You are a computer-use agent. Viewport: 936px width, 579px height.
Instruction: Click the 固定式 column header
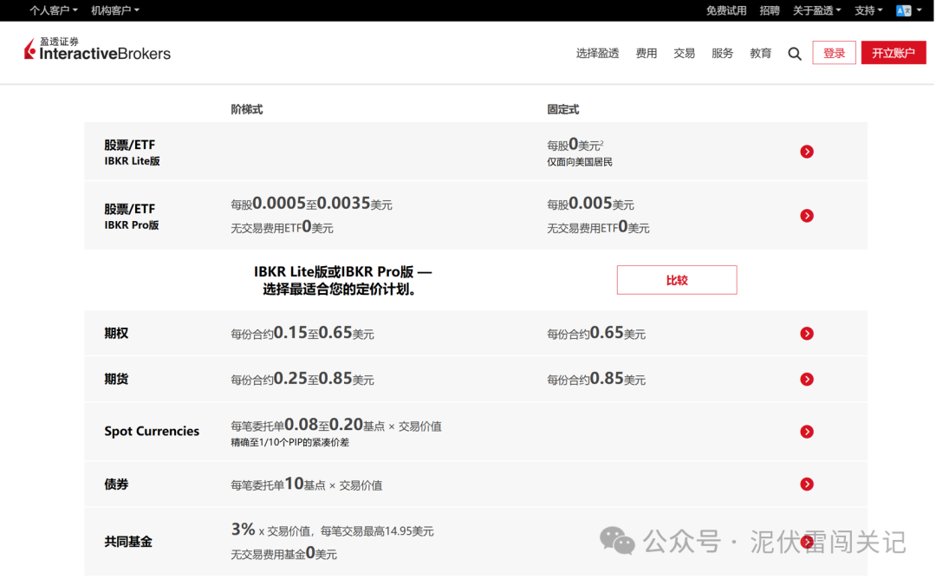click(563, 109)
